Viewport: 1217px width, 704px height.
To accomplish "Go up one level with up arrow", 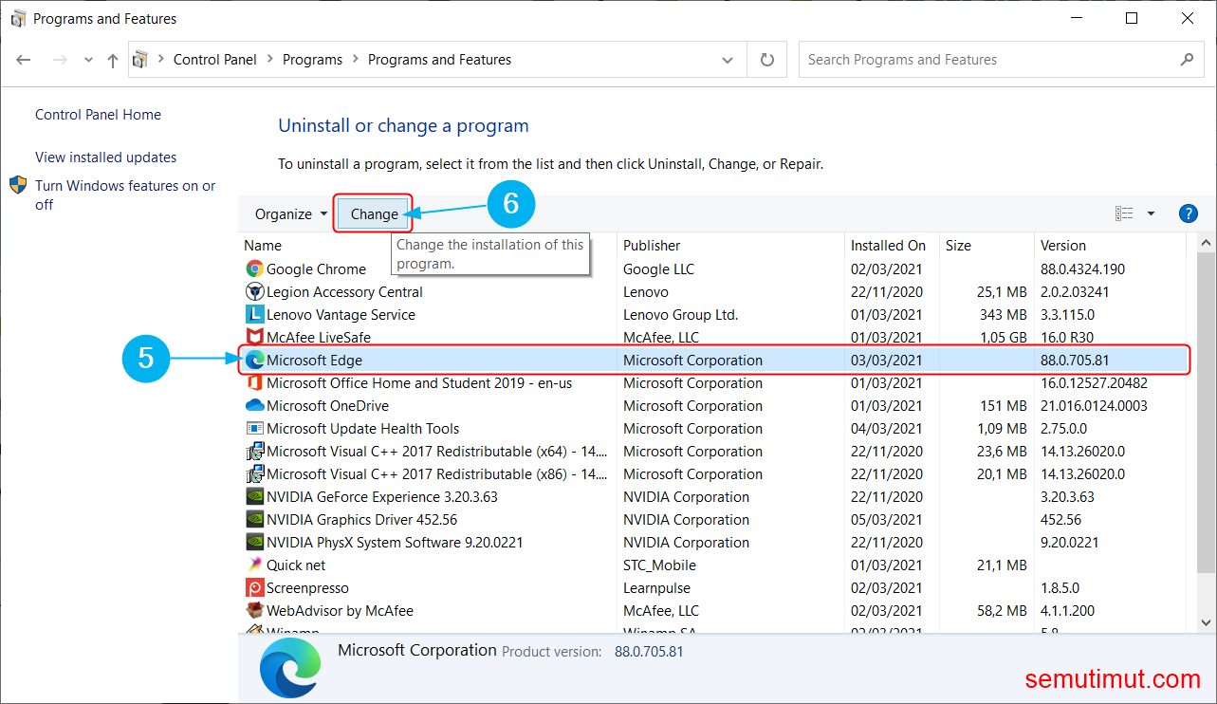I will 113,60.
